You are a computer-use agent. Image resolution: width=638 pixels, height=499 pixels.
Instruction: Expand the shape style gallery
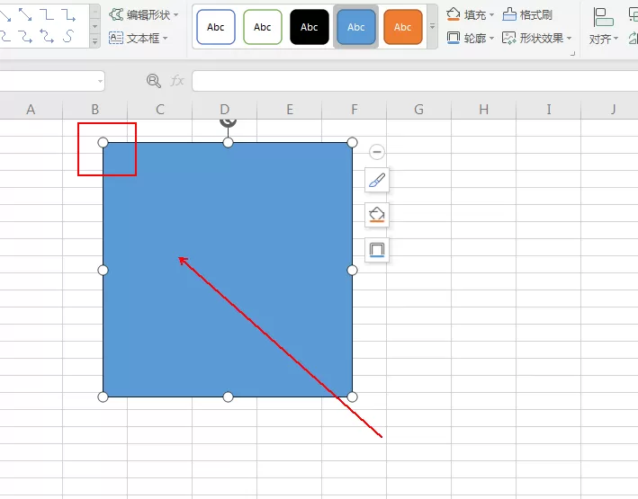tap(432, 26)
